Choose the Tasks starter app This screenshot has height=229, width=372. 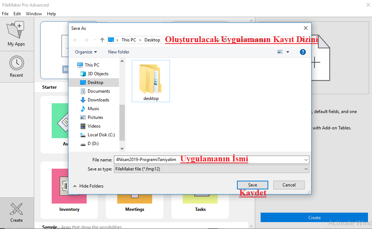pyautogui.click(x=200, y=206)
